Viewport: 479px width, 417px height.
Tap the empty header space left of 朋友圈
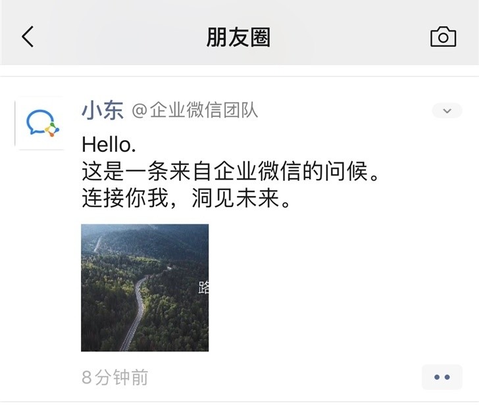click(118, 37)
